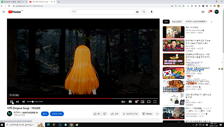The height and width of the screenshot is (127, 224).
Task: Open the hamburger guide menu
Action: [x=4, y=12]
